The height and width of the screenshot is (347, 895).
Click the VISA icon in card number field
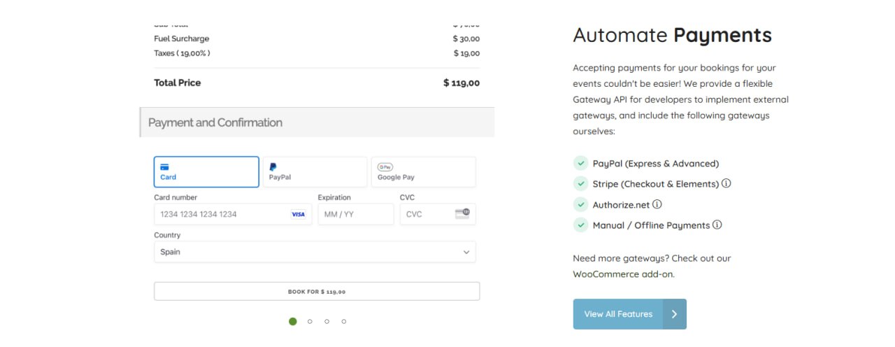point(299,214)
